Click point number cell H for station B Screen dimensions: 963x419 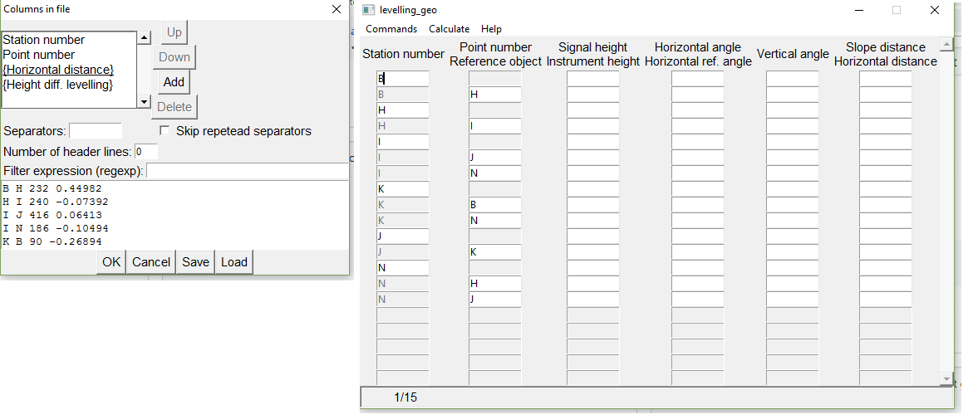[x=495, y=95]
